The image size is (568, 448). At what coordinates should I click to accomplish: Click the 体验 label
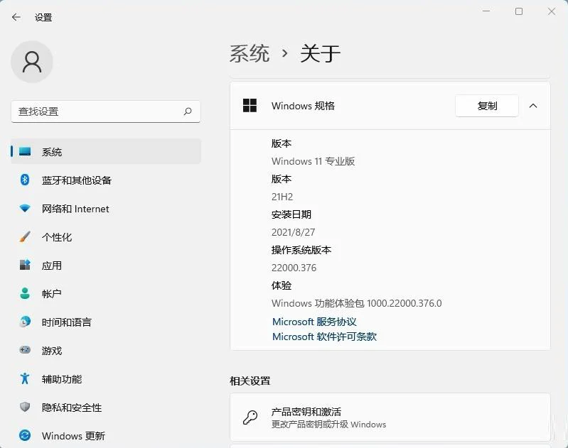[x=282, y=285]
